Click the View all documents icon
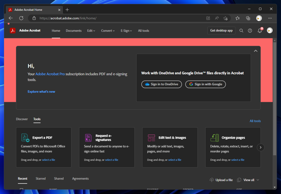The width and height of the screenshot is (281, 194). [x=239, y=180]
